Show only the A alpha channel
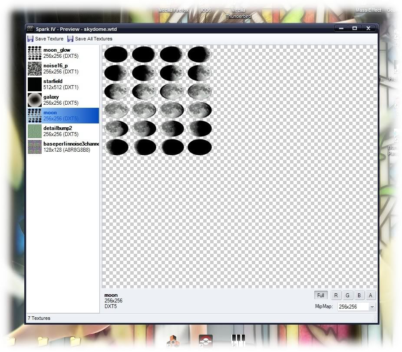 click(370, 296)
